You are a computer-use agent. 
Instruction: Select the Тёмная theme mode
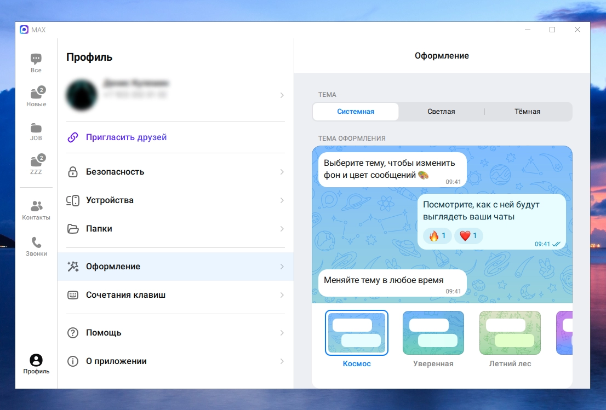(528, 112)
